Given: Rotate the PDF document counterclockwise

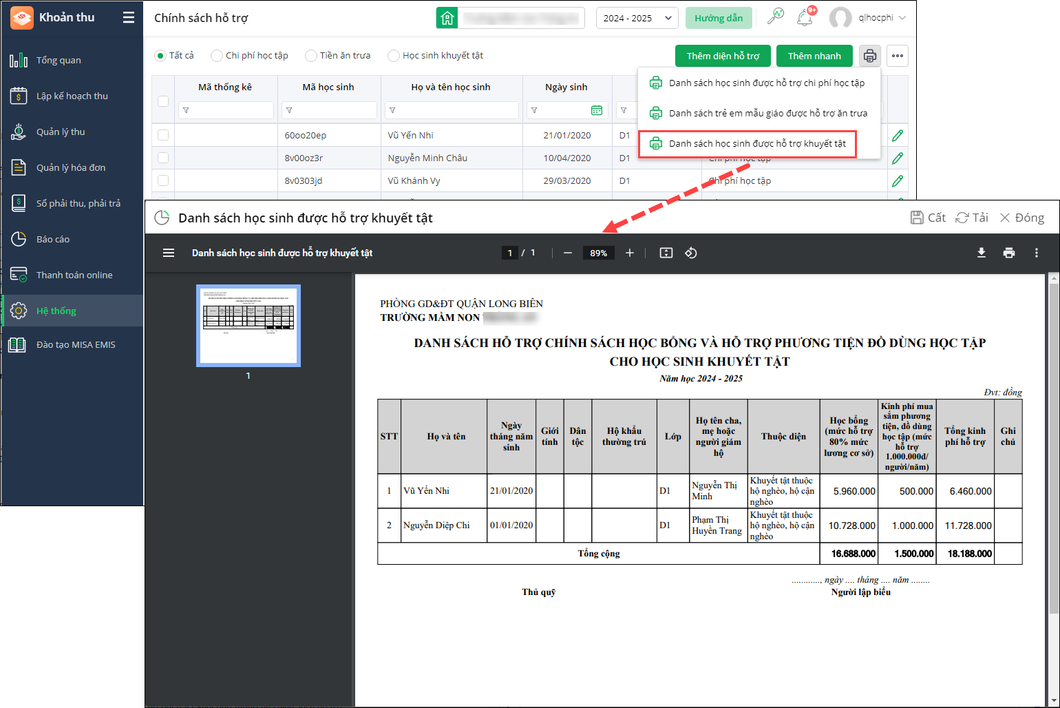Looking at the screenshot, I should click(x=691, y=253).
